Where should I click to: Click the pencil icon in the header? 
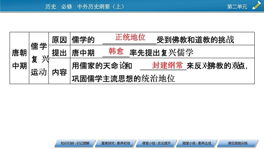257,5
